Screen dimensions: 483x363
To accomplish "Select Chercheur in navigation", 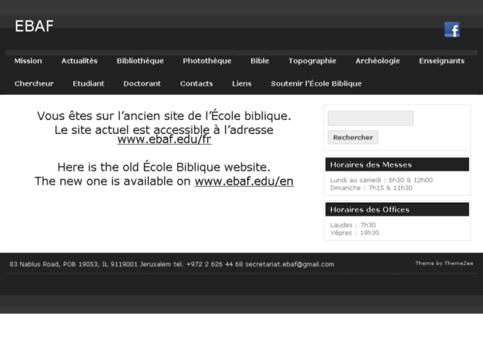I will click(x=33, y=83).
